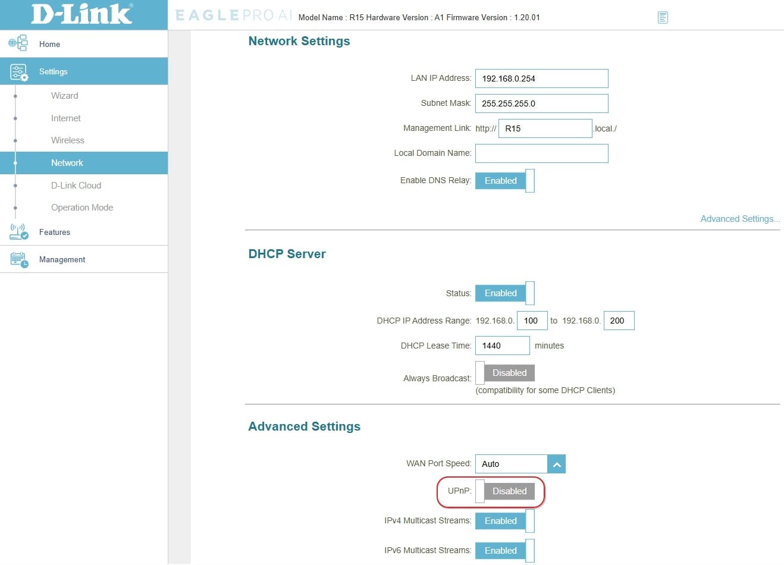Click DHCP range end field 200
Image resolution: width=784 pixels, height=565 pixels.
[619, 321]
